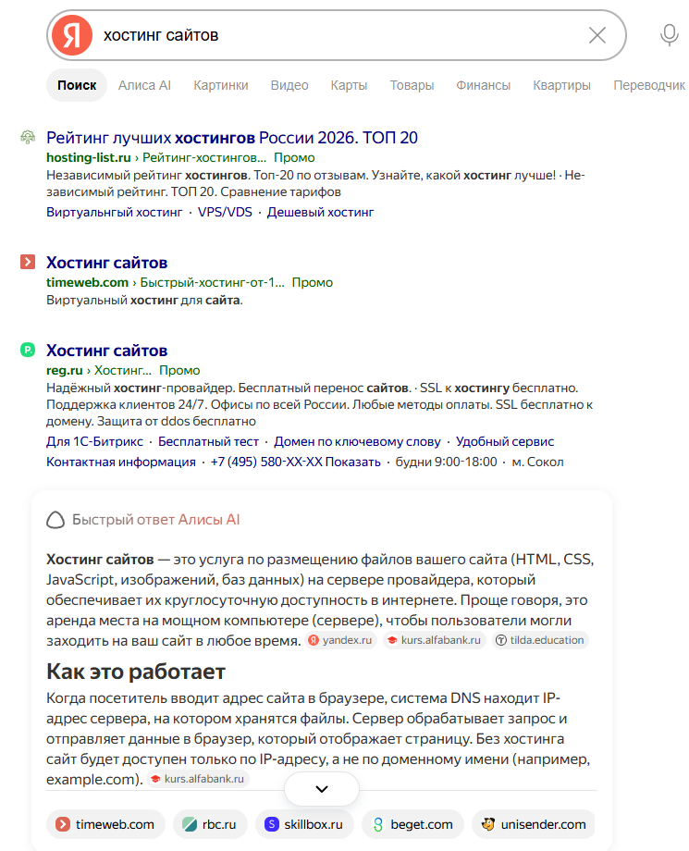
Task: Start voice search with the microphone icon
Action: (670, 35)
